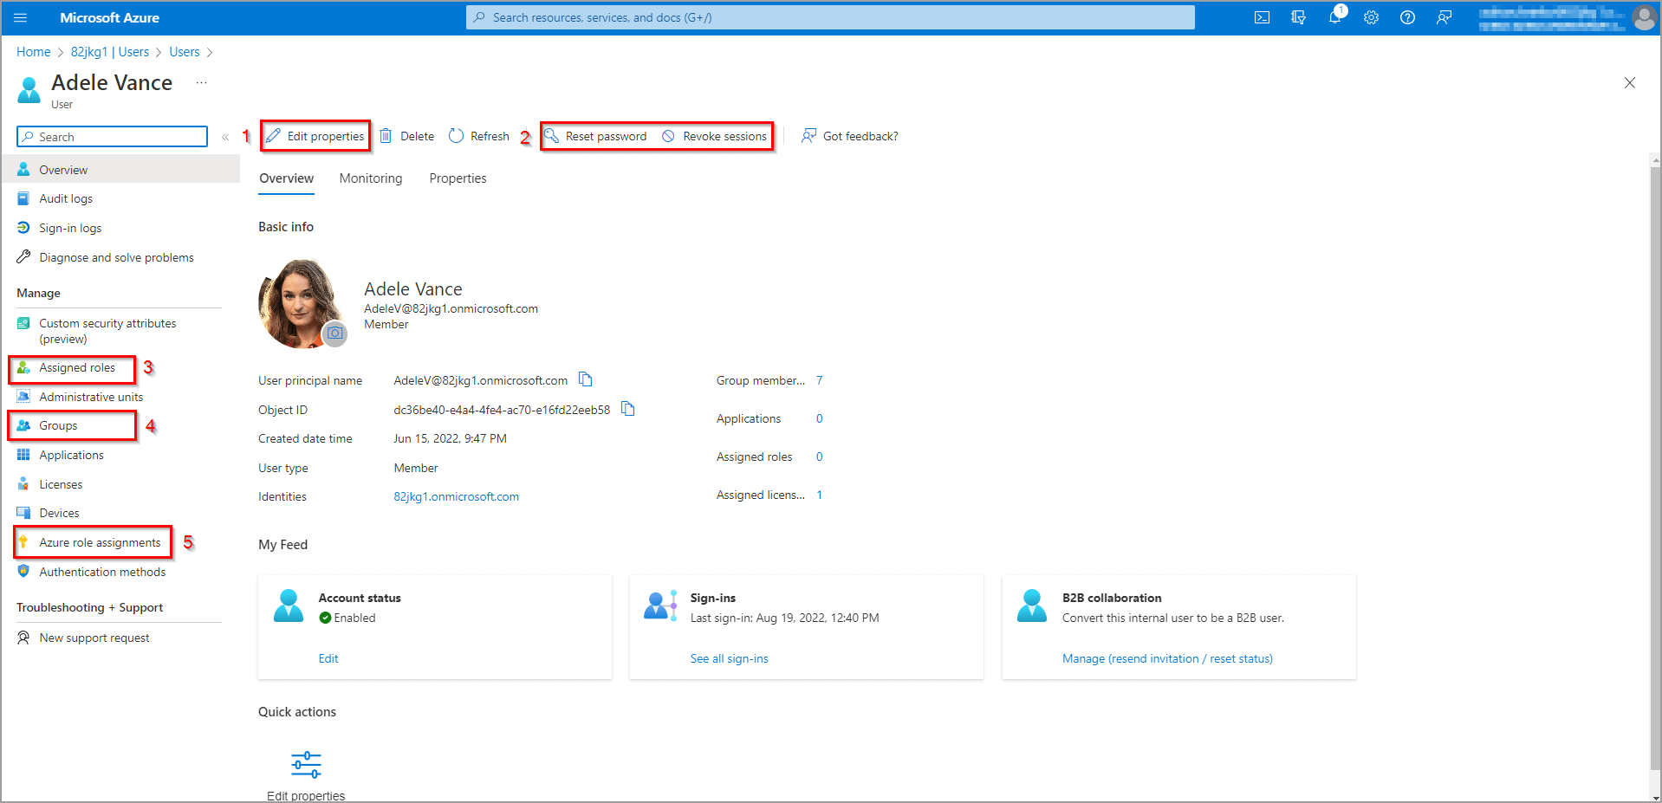
Task: Click the B2B collaboration card icon
Action: click(x=1032, y=605)
